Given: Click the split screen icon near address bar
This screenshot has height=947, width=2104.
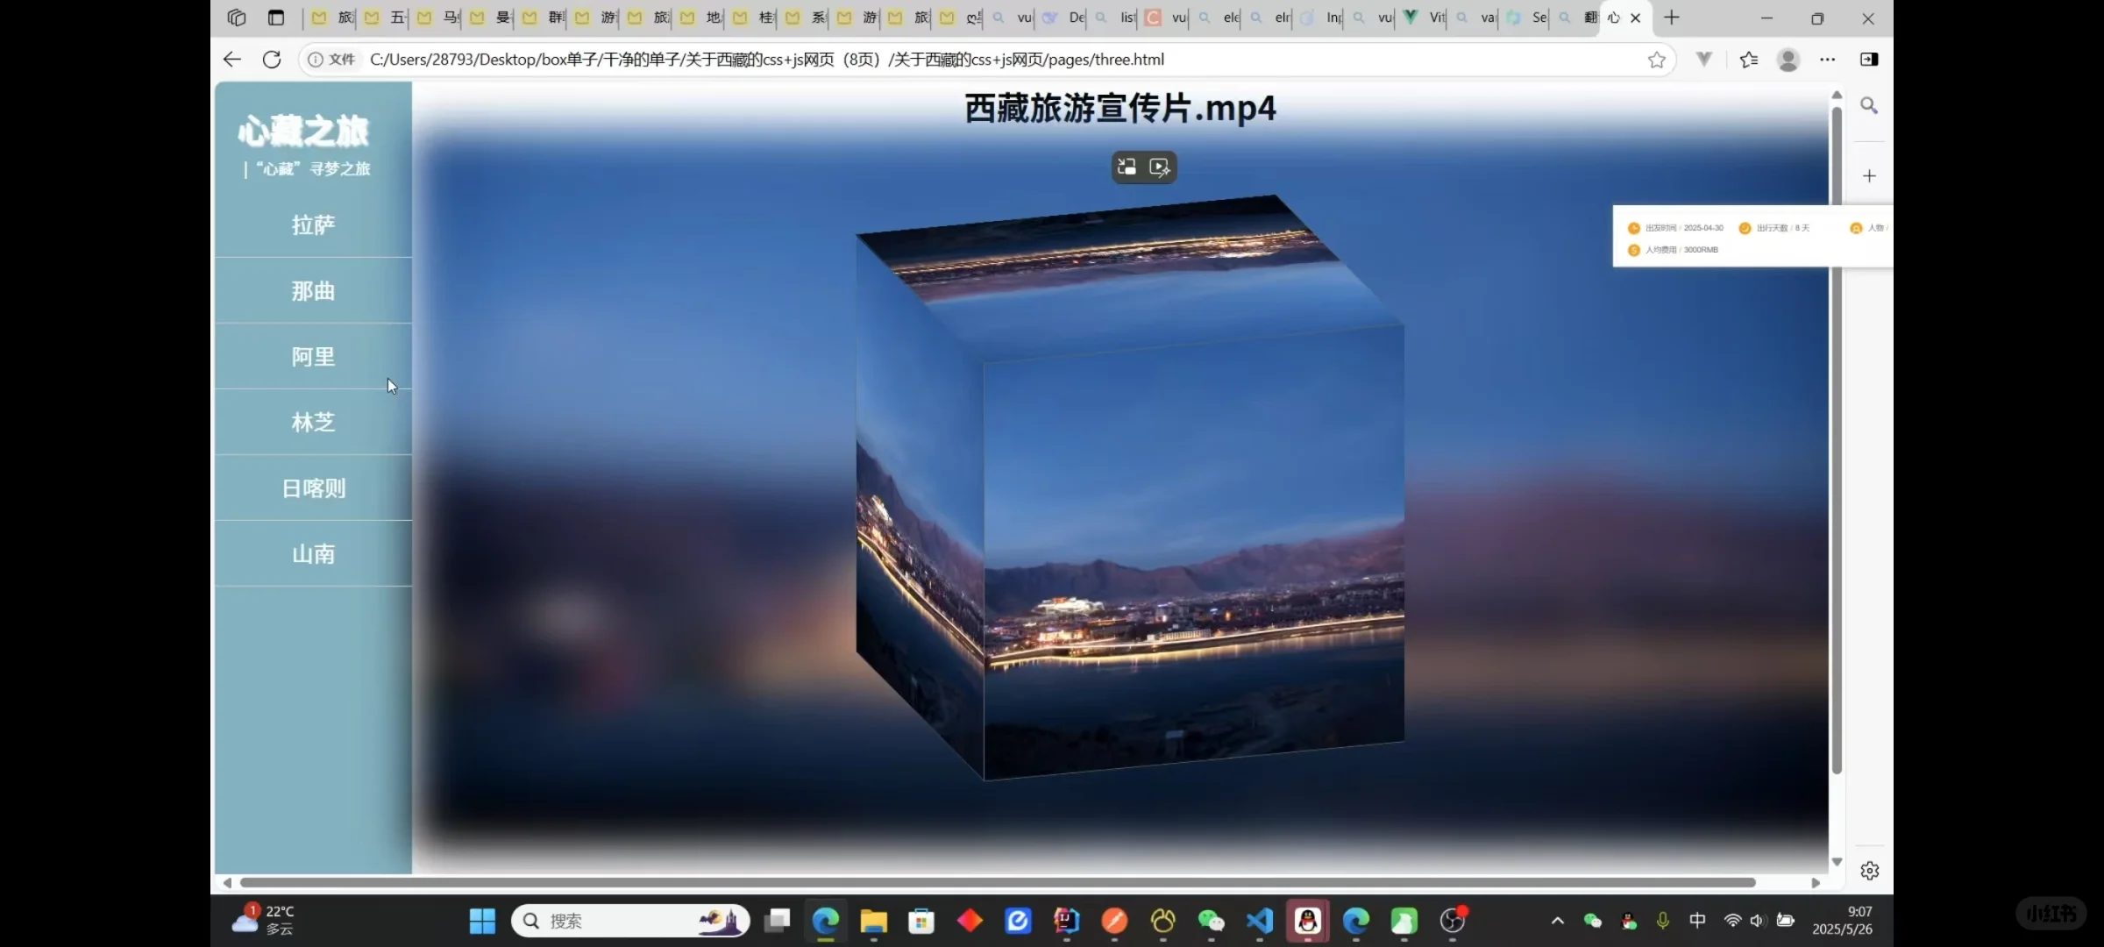Looking at the screenshot, I should (1869, 59).
